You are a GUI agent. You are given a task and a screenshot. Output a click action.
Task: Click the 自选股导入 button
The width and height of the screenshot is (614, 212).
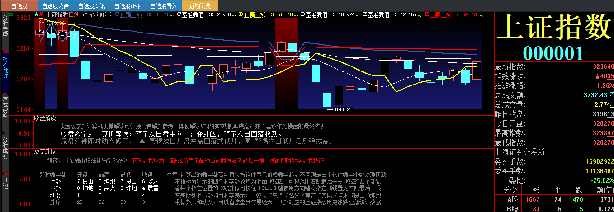[164, 6]
